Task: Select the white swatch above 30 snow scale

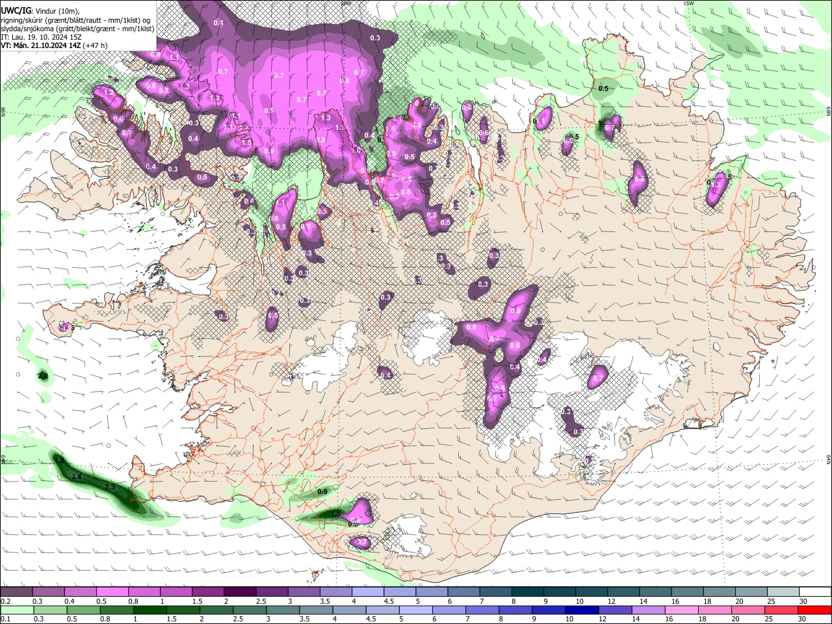Action: click(816, 592)
